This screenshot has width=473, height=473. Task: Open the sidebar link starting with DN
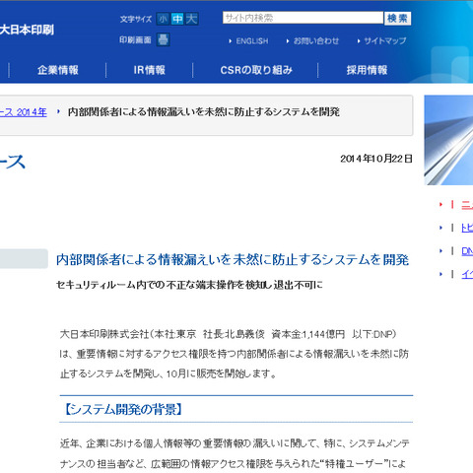click(x=467, y=251)
